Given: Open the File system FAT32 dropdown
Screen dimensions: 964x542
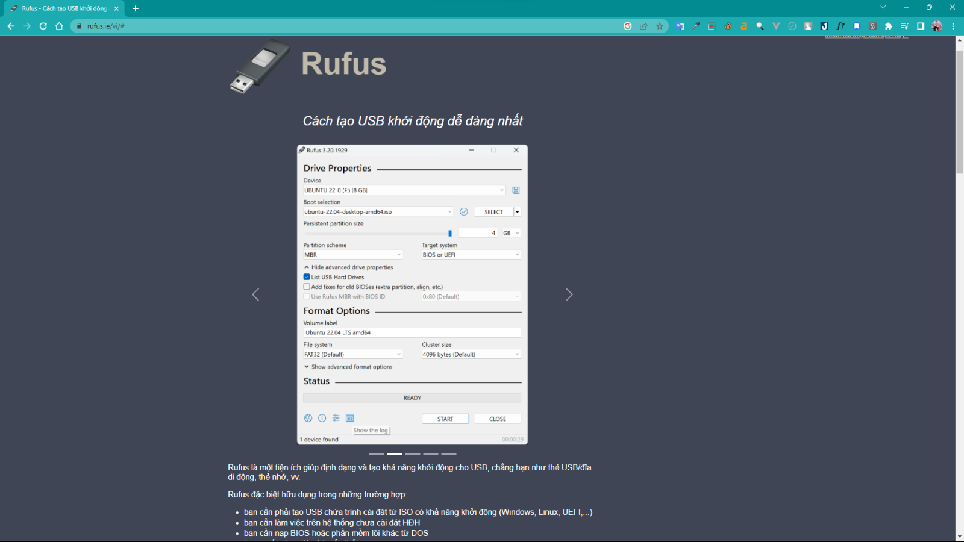Looking at the screenshot, I should (352, 354).
